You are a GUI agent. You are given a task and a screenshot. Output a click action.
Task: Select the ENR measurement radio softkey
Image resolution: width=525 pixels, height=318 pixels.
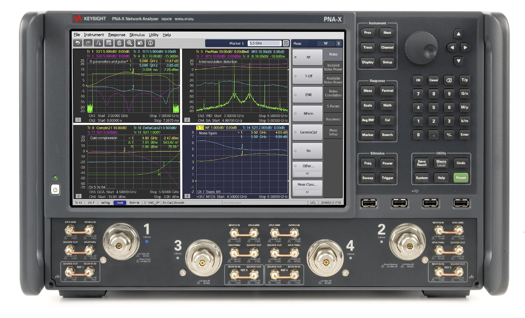coord(307,95)
